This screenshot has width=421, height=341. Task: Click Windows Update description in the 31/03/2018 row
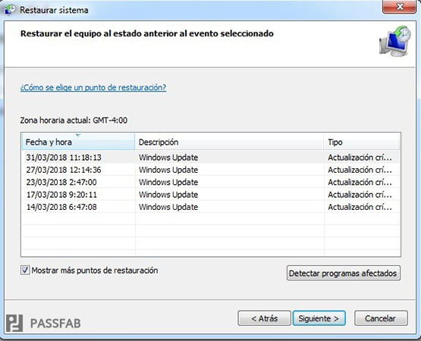tap(168, 157)
